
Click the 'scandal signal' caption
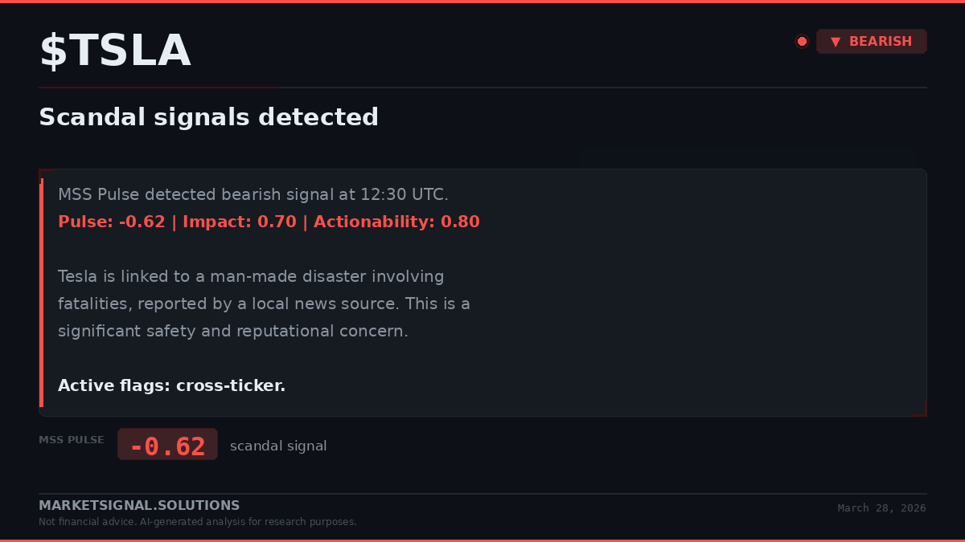(278, 446)
